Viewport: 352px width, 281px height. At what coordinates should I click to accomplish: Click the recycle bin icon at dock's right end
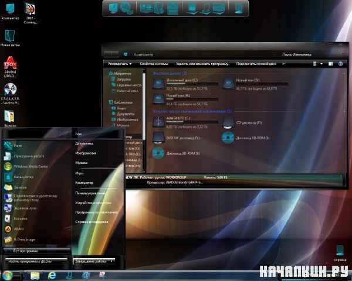tap(239, 9)
